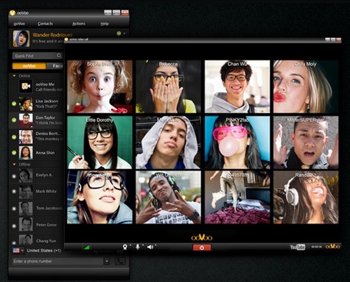Viewport: 350px width, 282px height.
Task: Collapse the Online contacts group
Action: pos(14,76)
